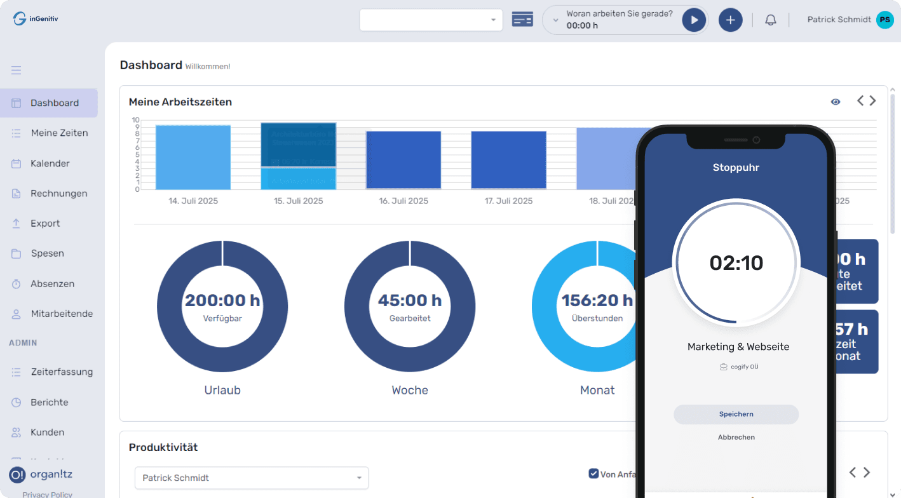Viewport: 901px width, 498px height.
Task: Uncheck the 'Von Anfa...' checkbox
Action: tap(593, 473)
